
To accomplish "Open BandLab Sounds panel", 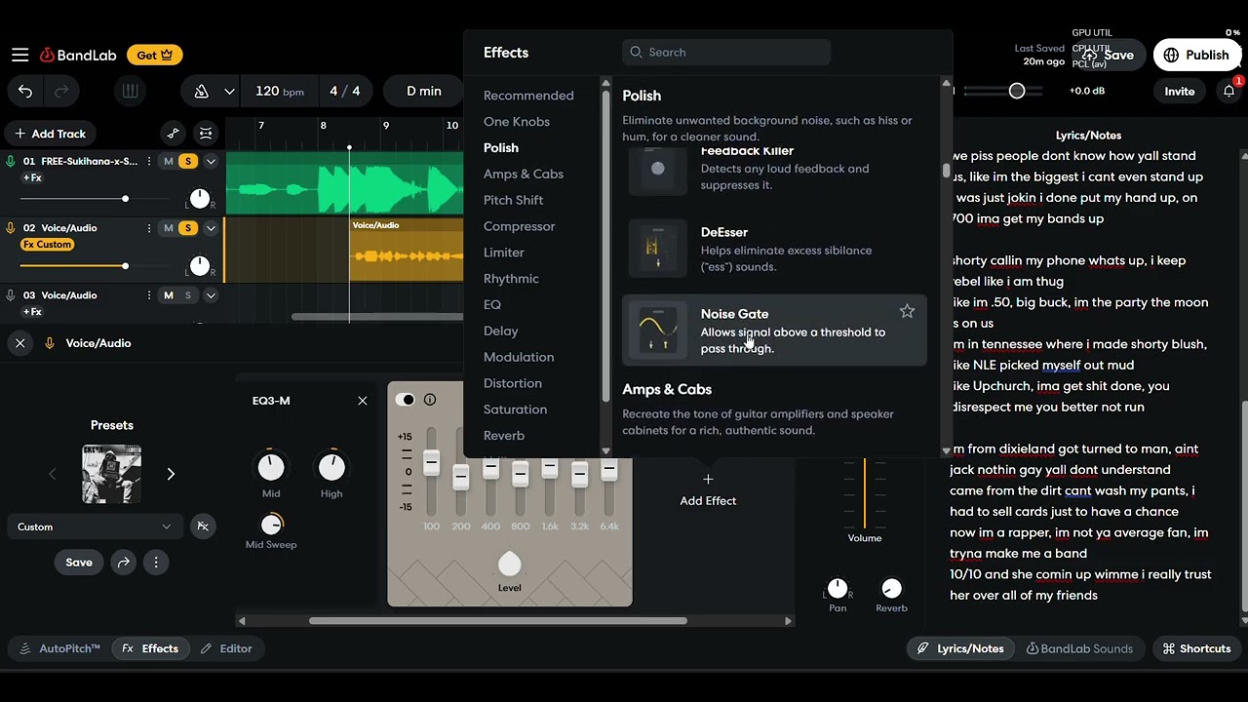I will 1079,648.
